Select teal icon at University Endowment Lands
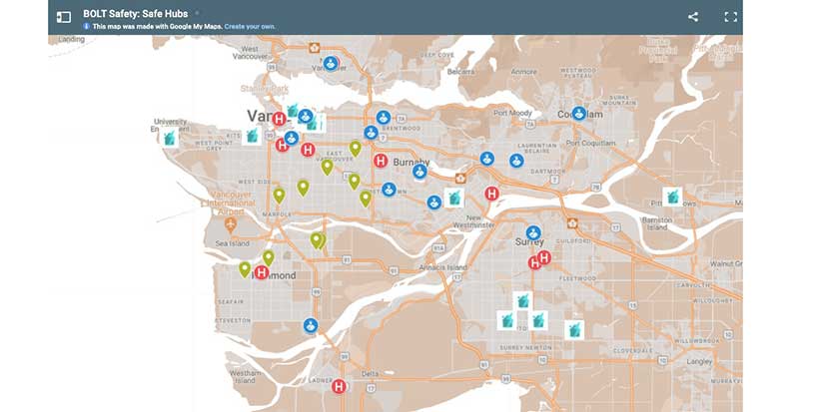Viewport: 824px width, 412px height. pos(170,137)
